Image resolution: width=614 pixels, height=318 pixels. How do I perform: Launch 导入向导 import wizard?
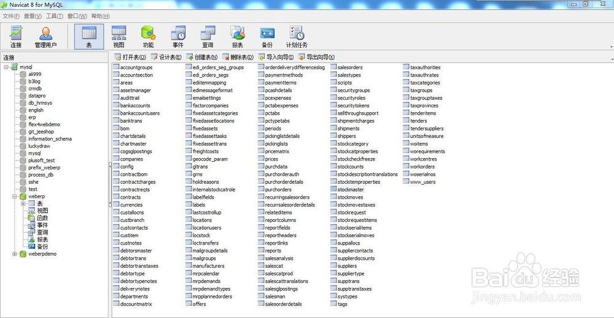(x=276, y=57)
